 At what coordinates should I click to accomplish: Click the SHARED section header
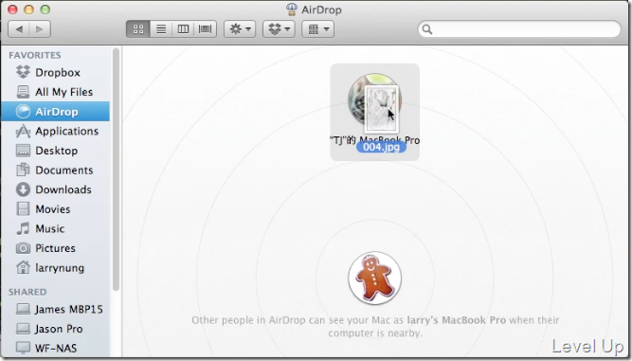coord(27,292)
